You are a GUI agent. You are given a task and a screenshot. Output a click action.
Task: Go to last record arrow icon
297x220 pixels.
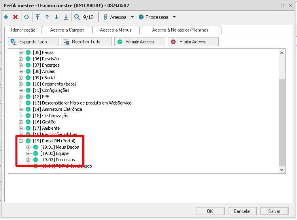pyautogui.click(x=66, y=17)
